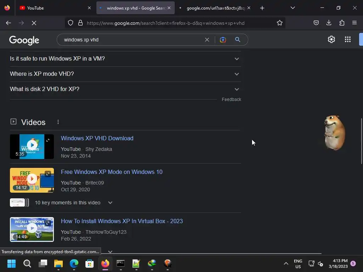Click the hamster desktop pet
The image size is (363, 272).
[x=335, y=132]
